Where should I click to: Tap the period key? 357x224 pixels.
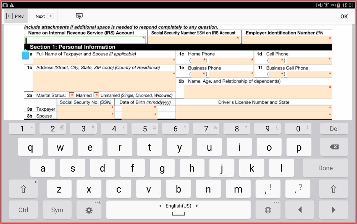coord(298,189)
